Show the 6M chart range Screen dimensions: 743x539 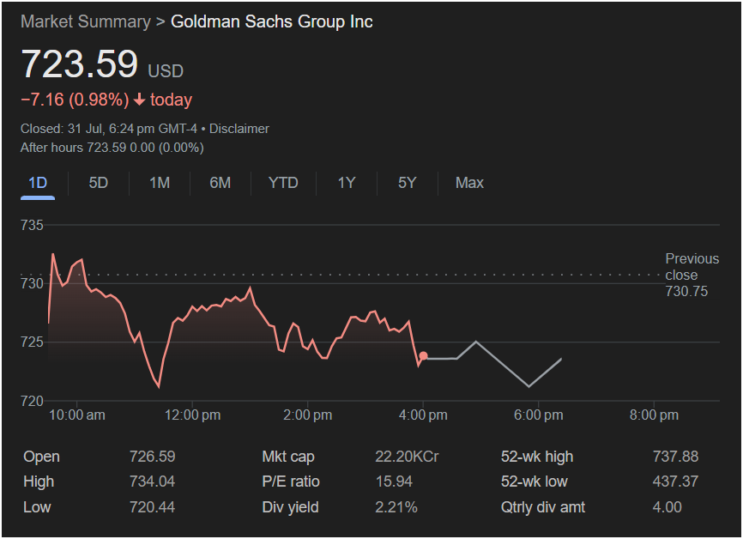coord(220,183)
